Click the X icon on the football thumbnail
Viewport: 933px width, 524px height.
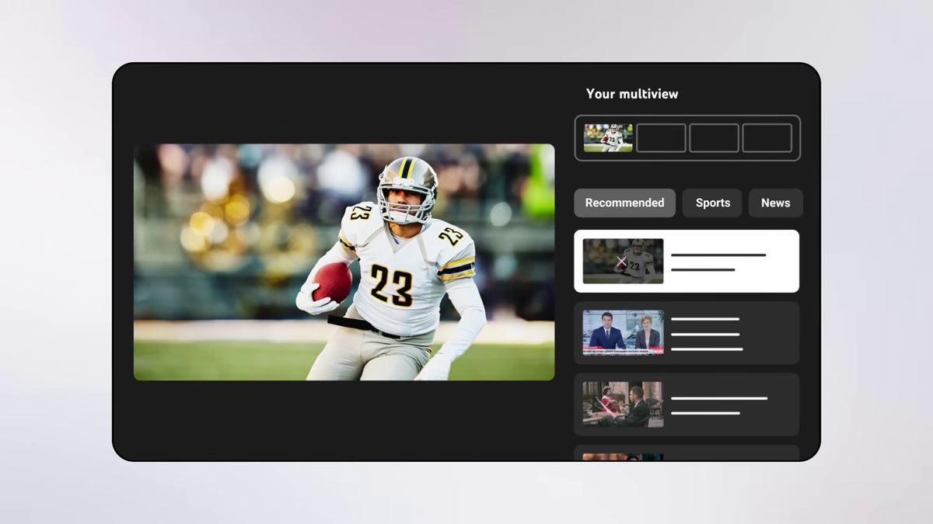(x=621, y=262)
